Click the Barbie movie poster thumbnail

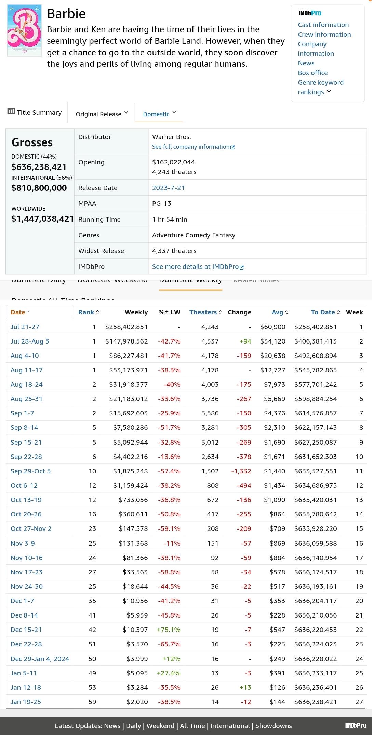tap(24, 30)
